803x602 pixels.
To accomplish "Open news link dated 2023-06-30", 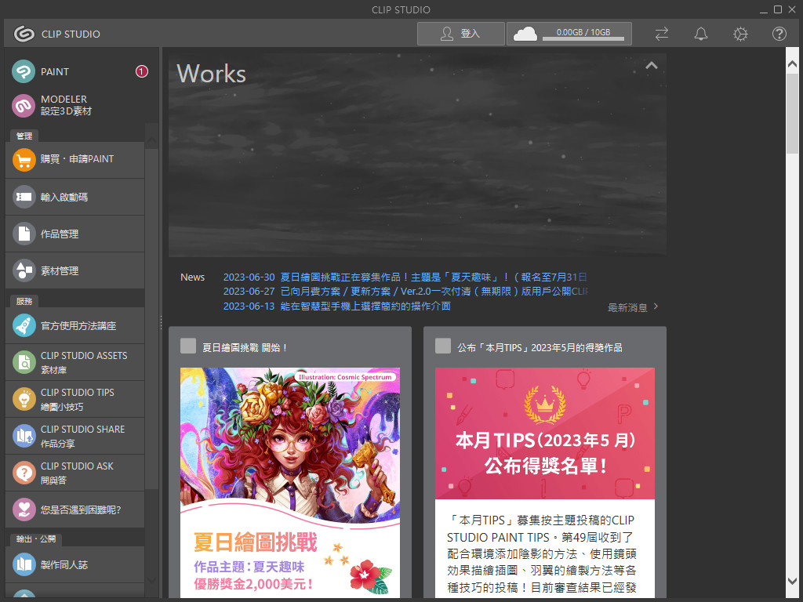I will click(405, 277).
